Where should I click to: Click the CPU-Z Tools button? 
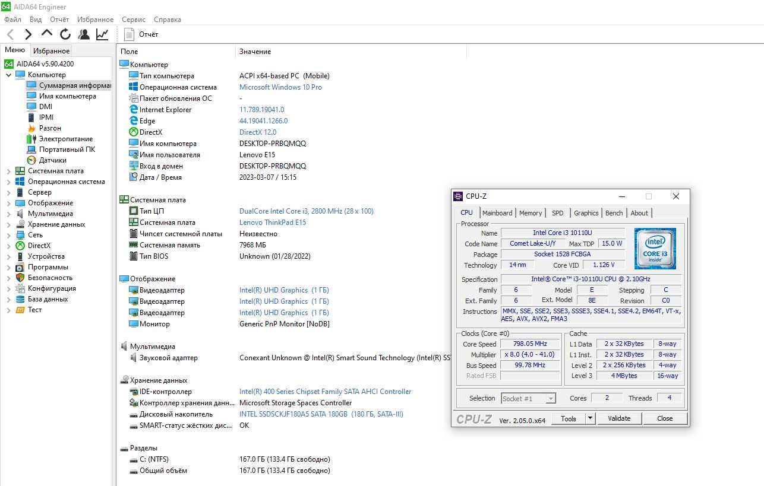[x=569, y=418]
